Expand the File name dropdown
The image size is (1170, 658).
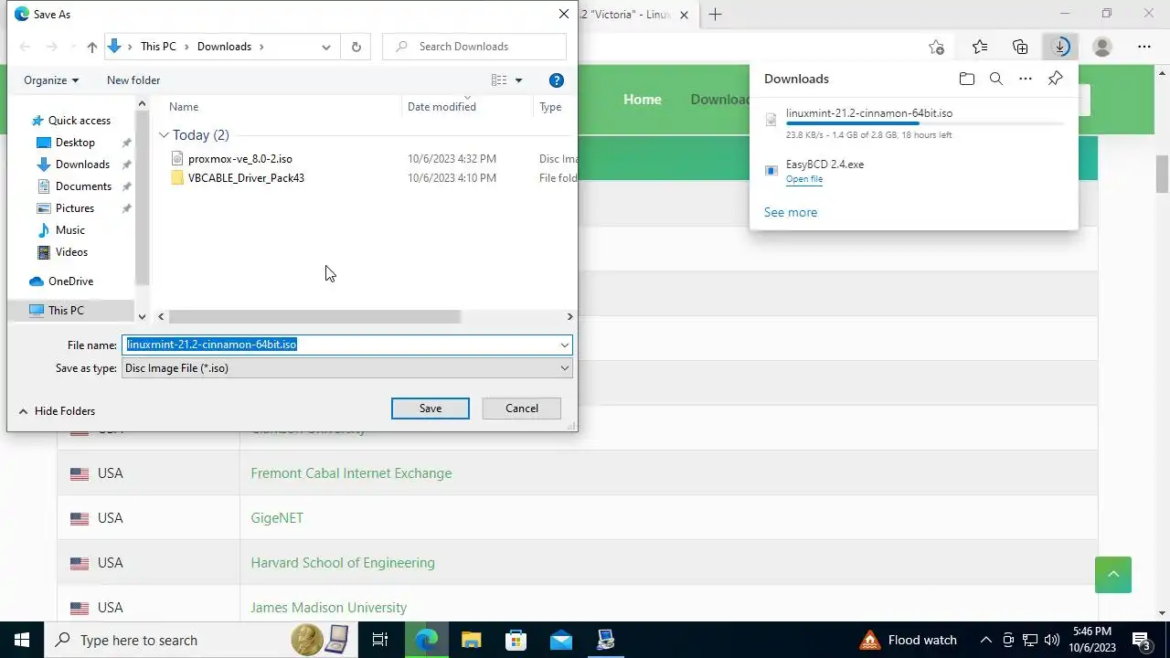[x=565, y=345]
